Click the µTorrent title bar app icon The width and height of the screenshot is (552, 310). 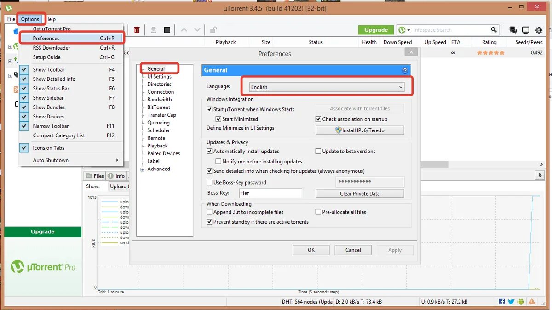tap(8, 8)
